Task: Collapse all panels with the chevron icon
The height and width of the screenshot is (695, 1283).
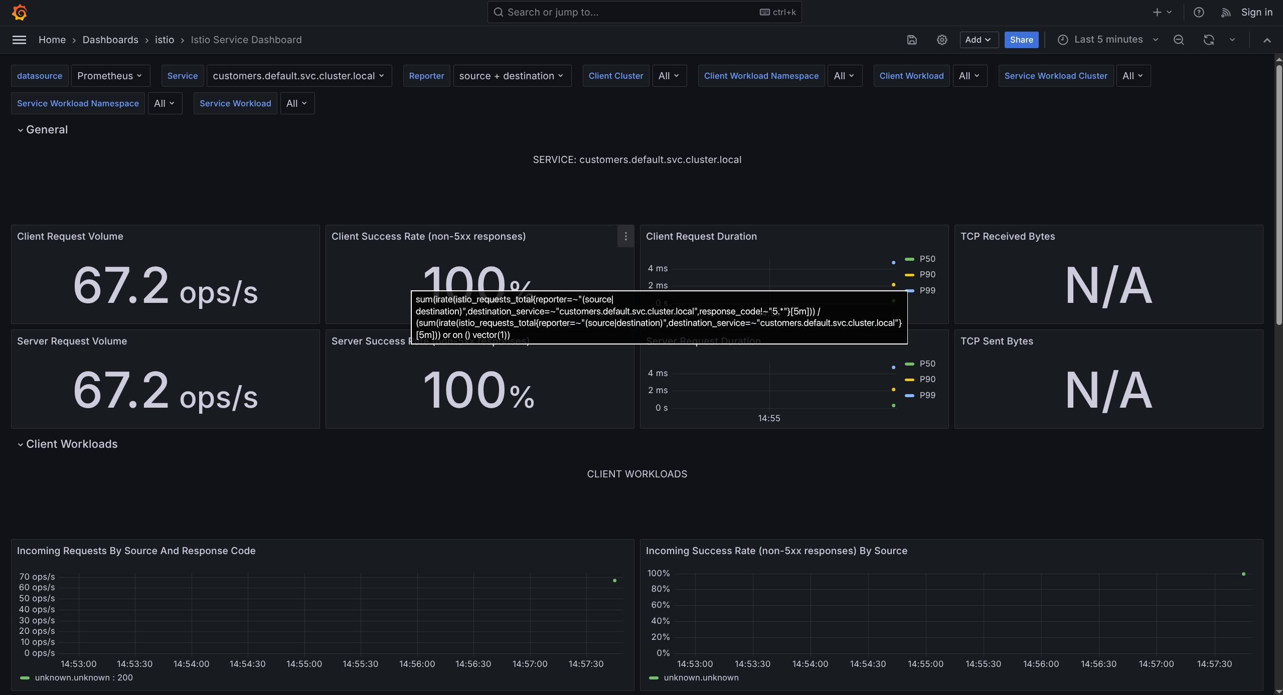Action: point(1267,41)
